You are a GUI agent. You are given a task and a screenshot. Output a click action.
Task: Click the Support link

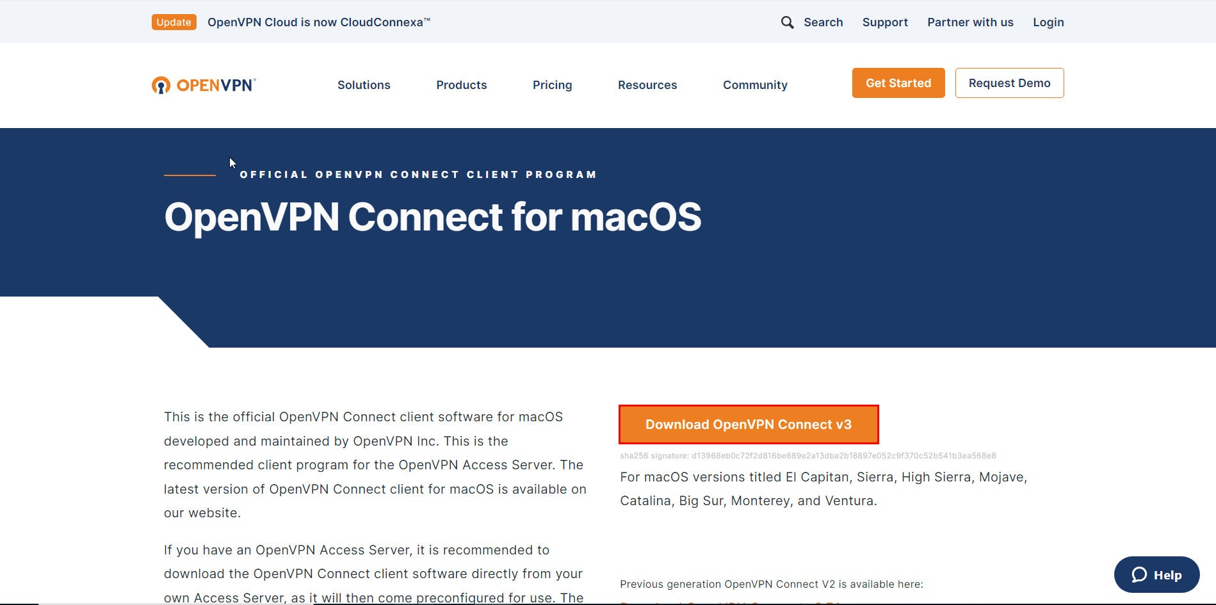pyautogui.click(x=885, y=22)
